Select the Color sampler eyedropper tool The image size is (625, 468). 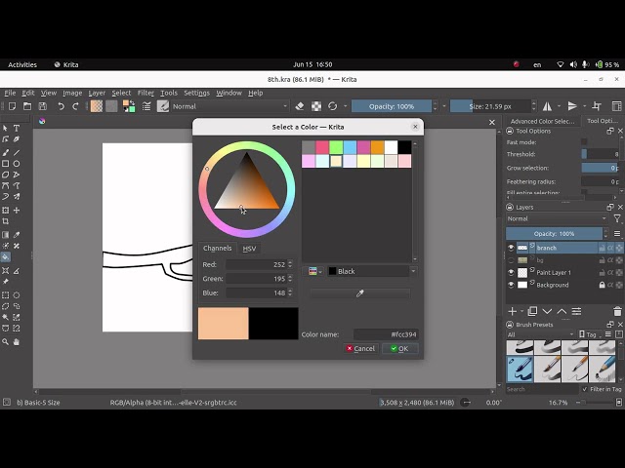(17, 235)
